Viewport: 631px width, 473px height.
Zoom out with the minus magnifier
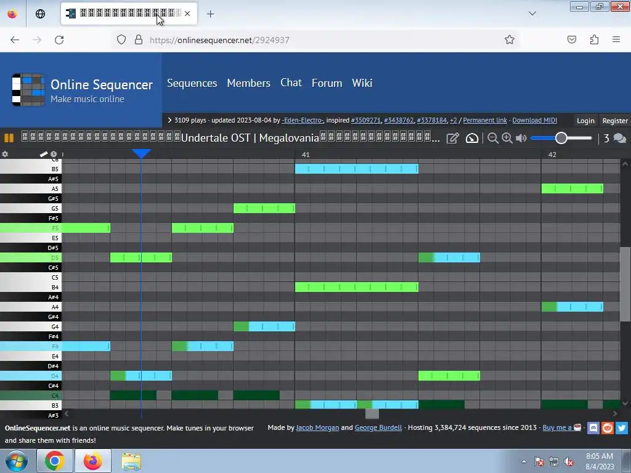click(x=492, y=138)
